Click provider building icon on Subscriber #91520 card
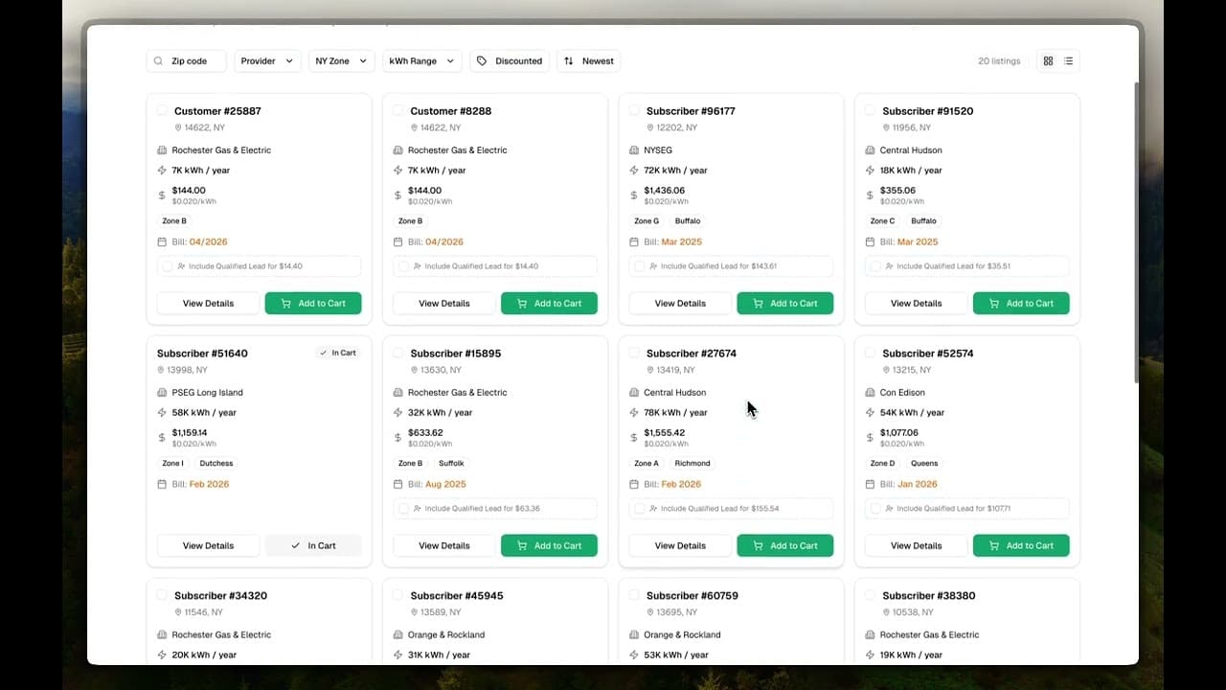 tap(870, 150)
